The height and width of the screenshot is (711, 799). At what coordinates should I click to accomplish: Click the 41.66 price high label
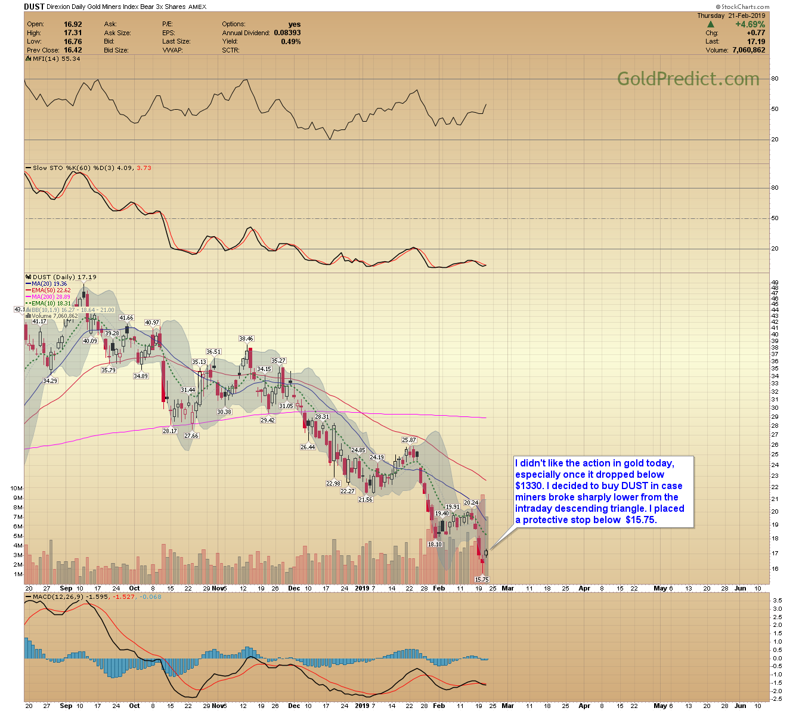click(126, 318)
